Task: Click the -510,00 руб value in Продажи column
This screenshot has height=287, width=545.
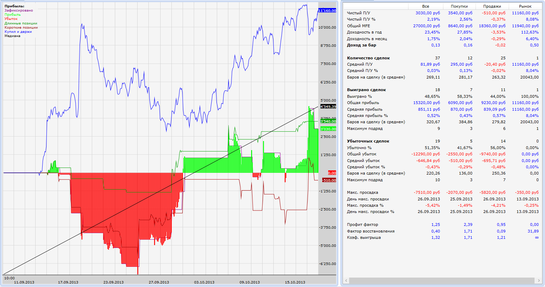Action: 494,13
